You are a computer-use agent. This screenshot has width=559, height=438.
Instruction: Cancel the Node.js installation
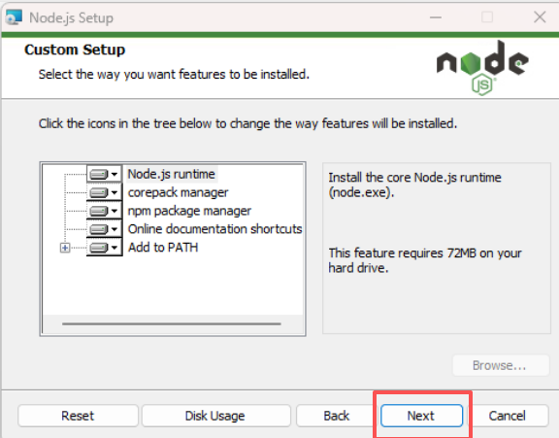click(508, 416)
